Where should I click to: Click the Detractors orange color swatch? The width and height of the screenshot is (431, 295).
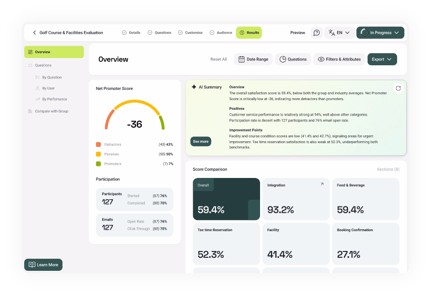click(98, 144)
